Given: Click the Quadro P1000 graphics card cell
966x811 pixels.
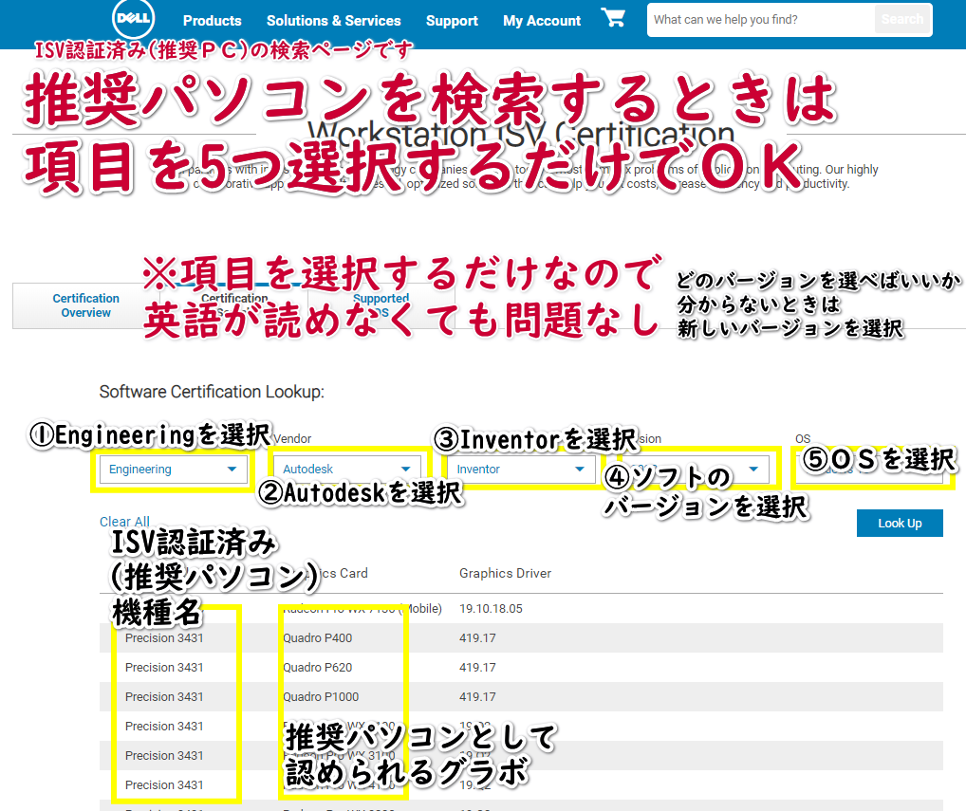Looking at the screenshot, I should tap(321, 696).
